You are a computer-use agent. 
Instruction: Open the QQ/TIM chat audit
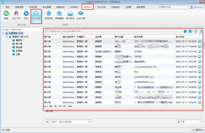pyautogui.click(x=16, y=15)
